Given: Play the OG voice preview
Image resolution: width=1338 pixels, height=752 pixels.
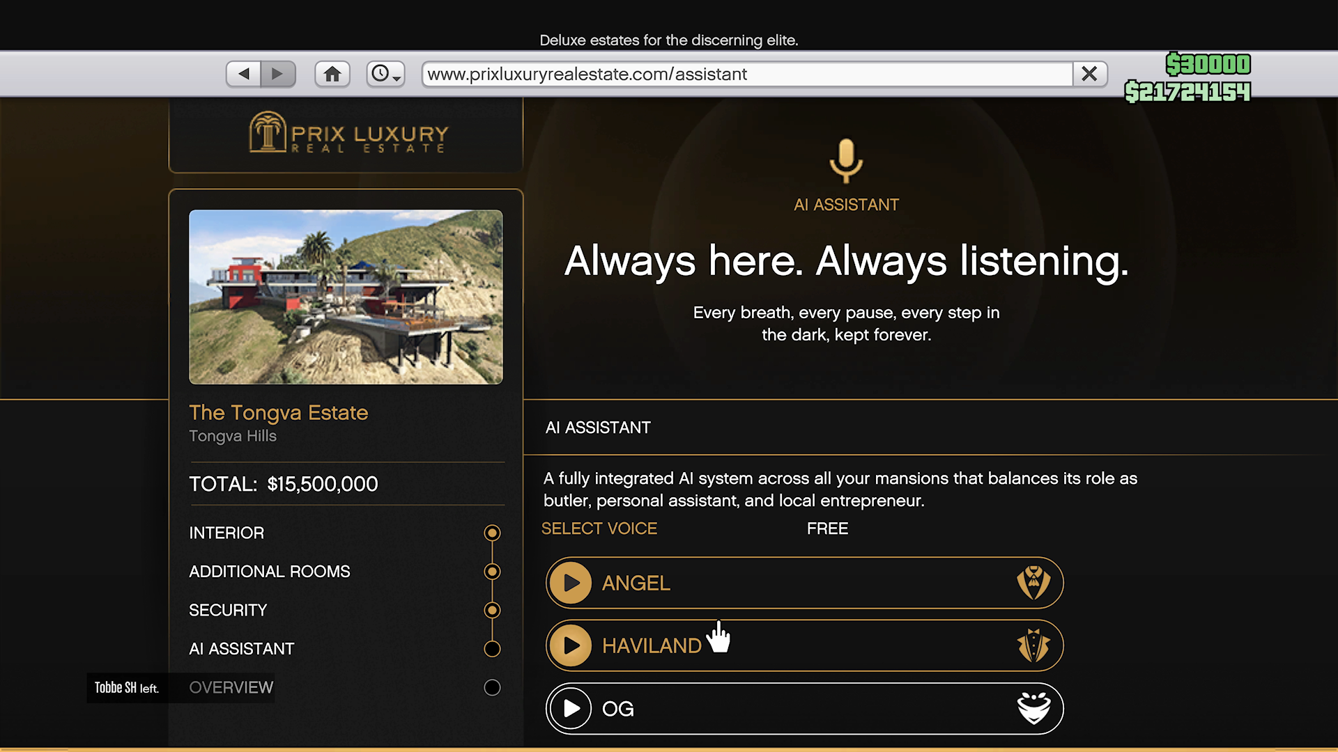Looking at the screenshot, I should [571, 708].
